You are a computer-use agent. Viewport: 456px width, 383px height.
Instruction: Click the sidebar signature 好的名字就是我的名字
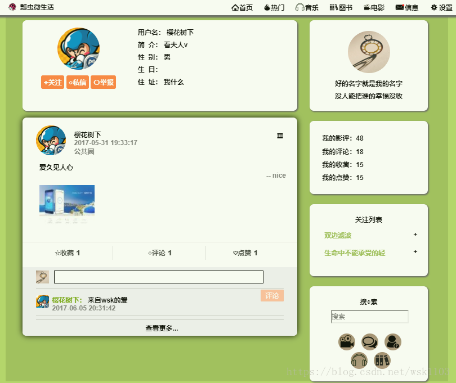[x=369, y=84]
